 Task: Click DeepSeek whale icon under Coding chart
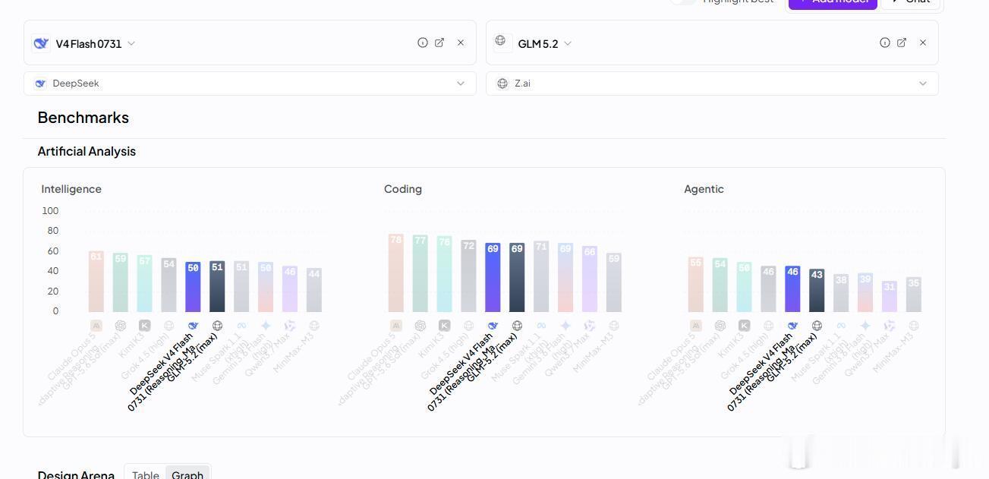(x=493, y=326)
